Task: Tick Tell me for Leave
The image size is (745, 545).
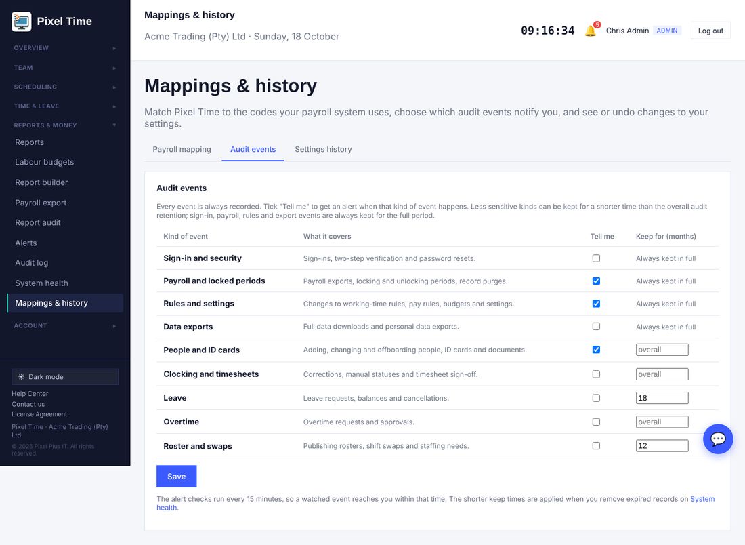Action: 596,398
